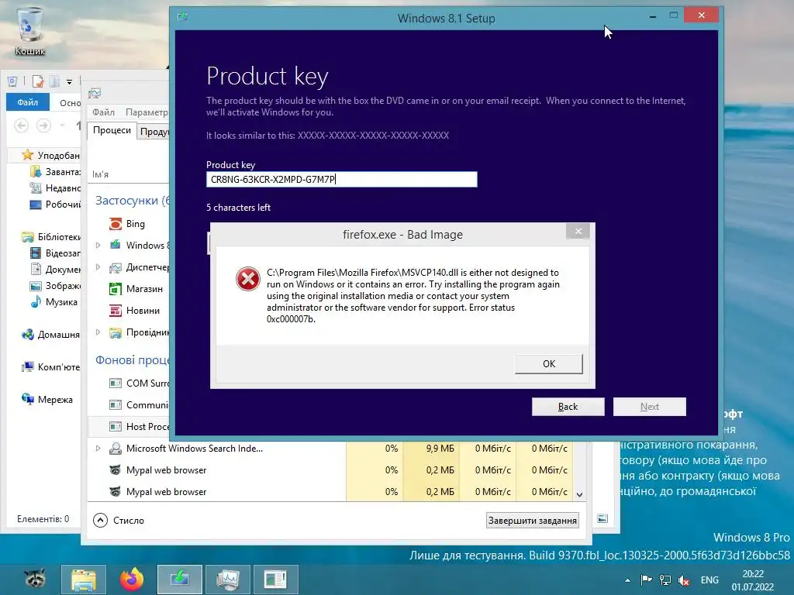The width and height of the screenshot is (794, 595).
Task: Expand Microsoft Windows Search Indexer row
Action: coord(98,449)
